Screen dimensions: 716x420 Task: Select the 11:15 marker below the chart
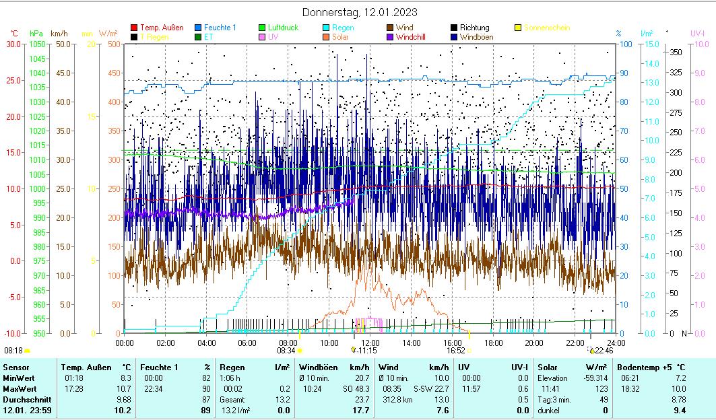[x=366, y=351]
